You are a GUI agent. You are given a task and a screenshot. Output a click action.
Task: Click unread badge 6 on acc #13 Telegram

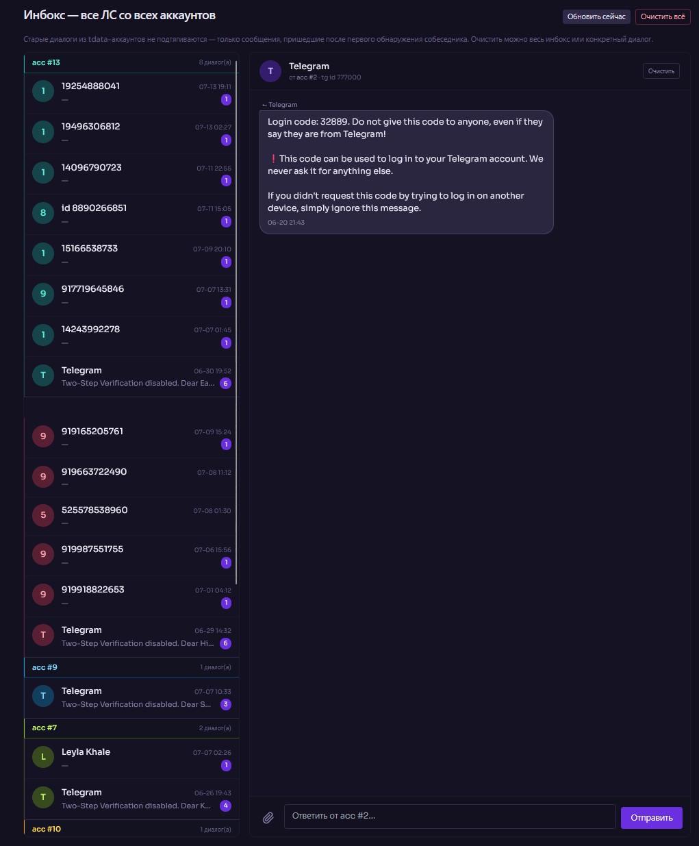225,384
